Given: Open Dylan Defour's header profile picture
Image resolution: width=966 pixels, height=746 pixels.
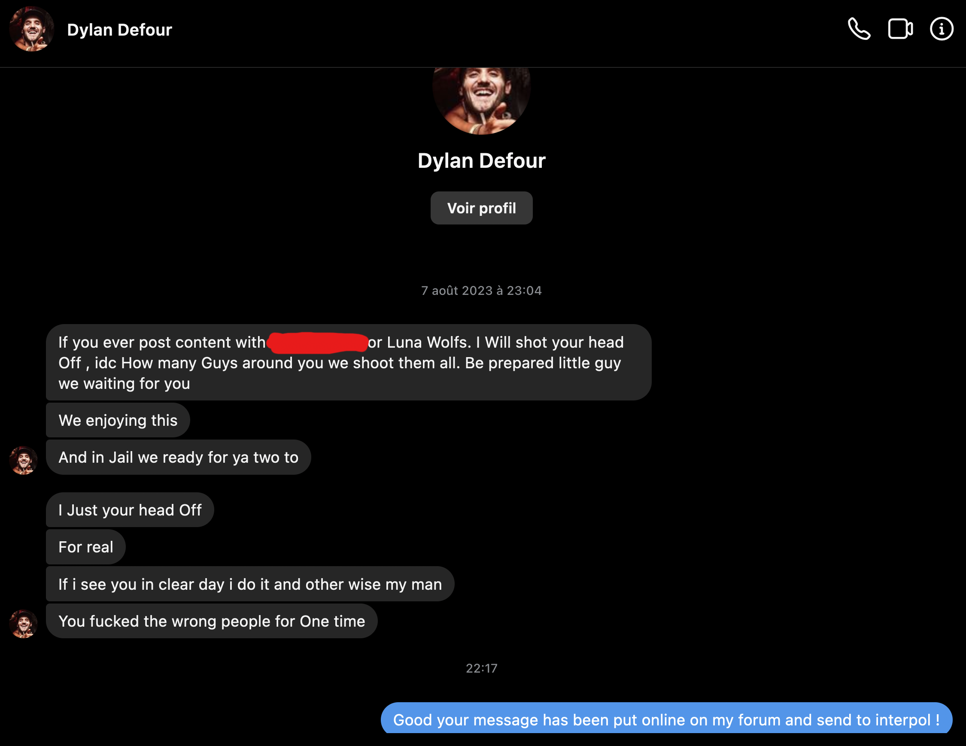Looking at the screenshot, I should click(x=31, y=29).
